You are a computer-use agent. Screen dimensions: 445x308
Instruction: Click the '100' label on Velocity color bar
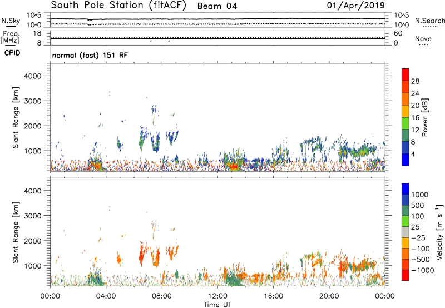click(x=417, y=216)
